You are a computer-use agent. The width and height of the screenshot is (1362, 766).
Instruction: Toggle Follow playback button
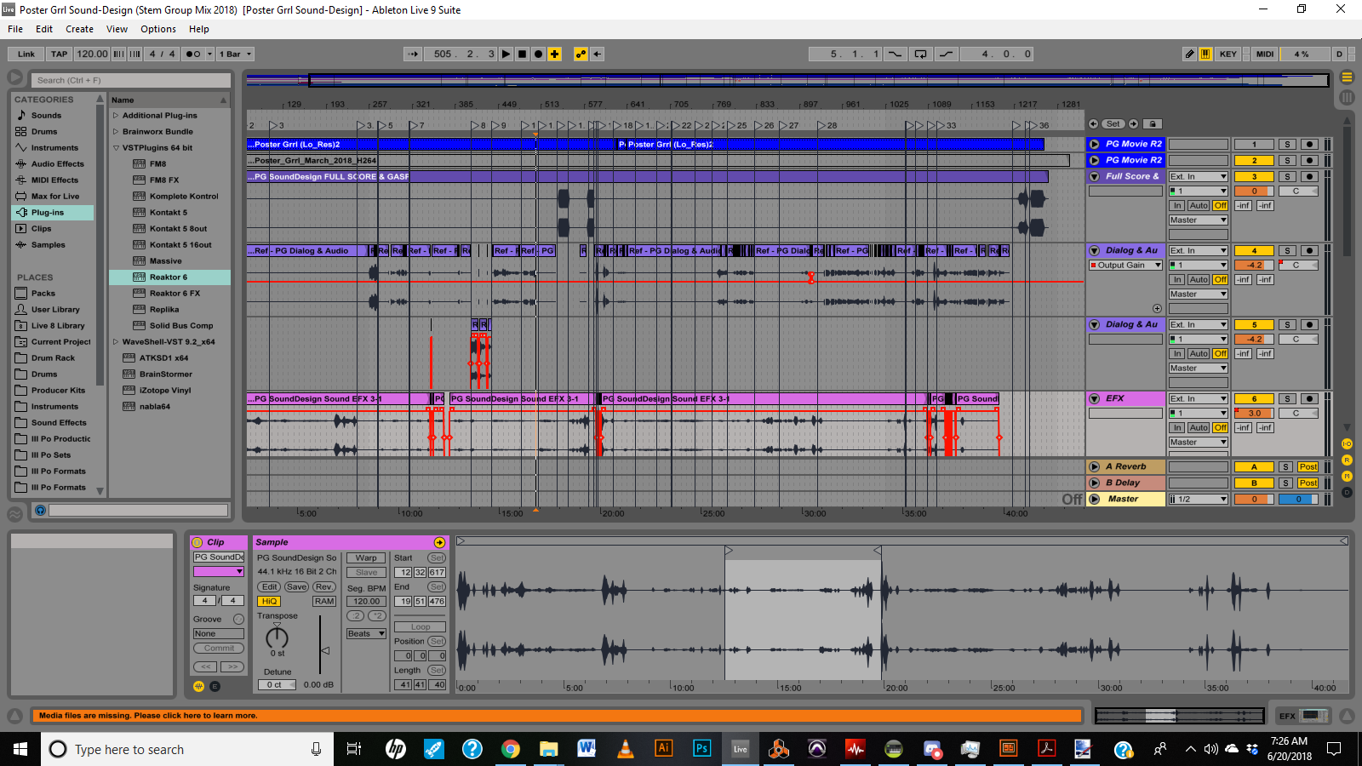coord(414,54)
